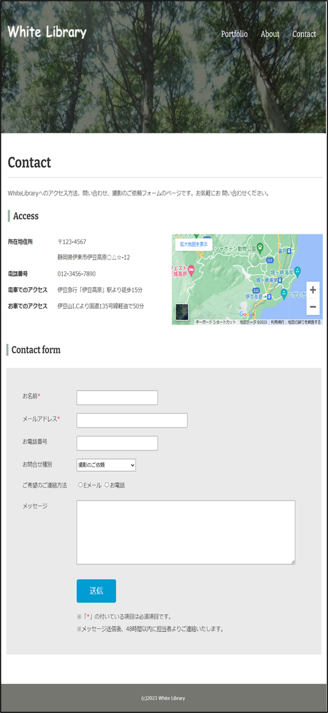This screenshot has height=713, width=328.
Task: Click the White Library site logo
Action: [x=47, y=32]
